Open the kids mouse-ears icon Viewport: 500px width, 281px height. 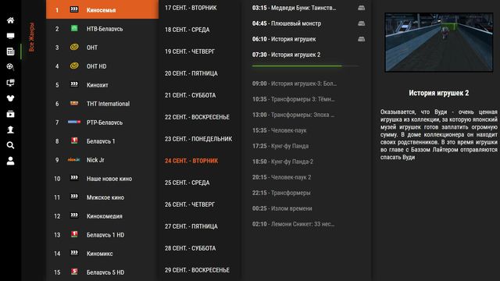tap(10, 98)
